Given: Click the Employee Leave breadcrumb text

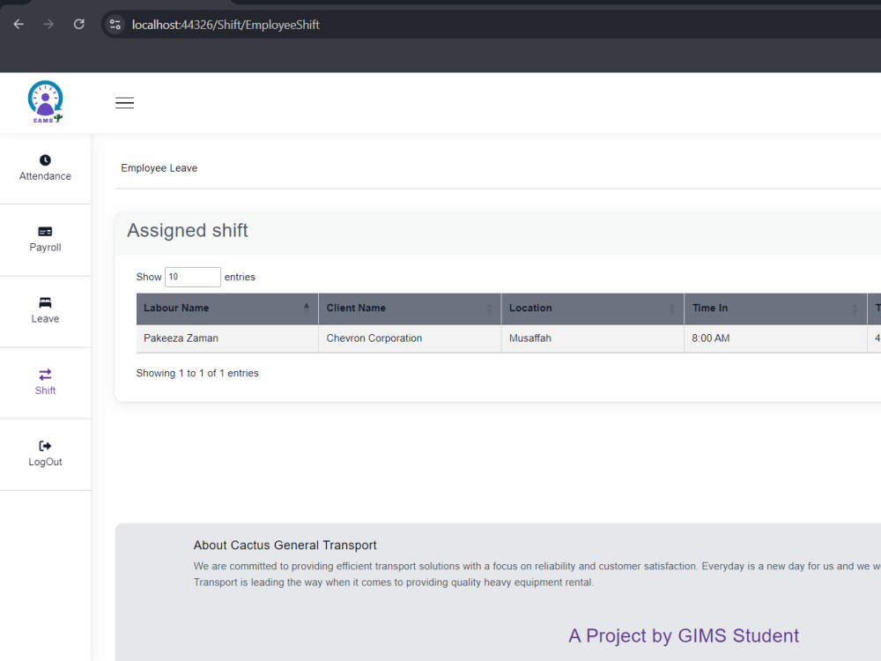Looking at the screenshot, I should [x=159, y=168].
